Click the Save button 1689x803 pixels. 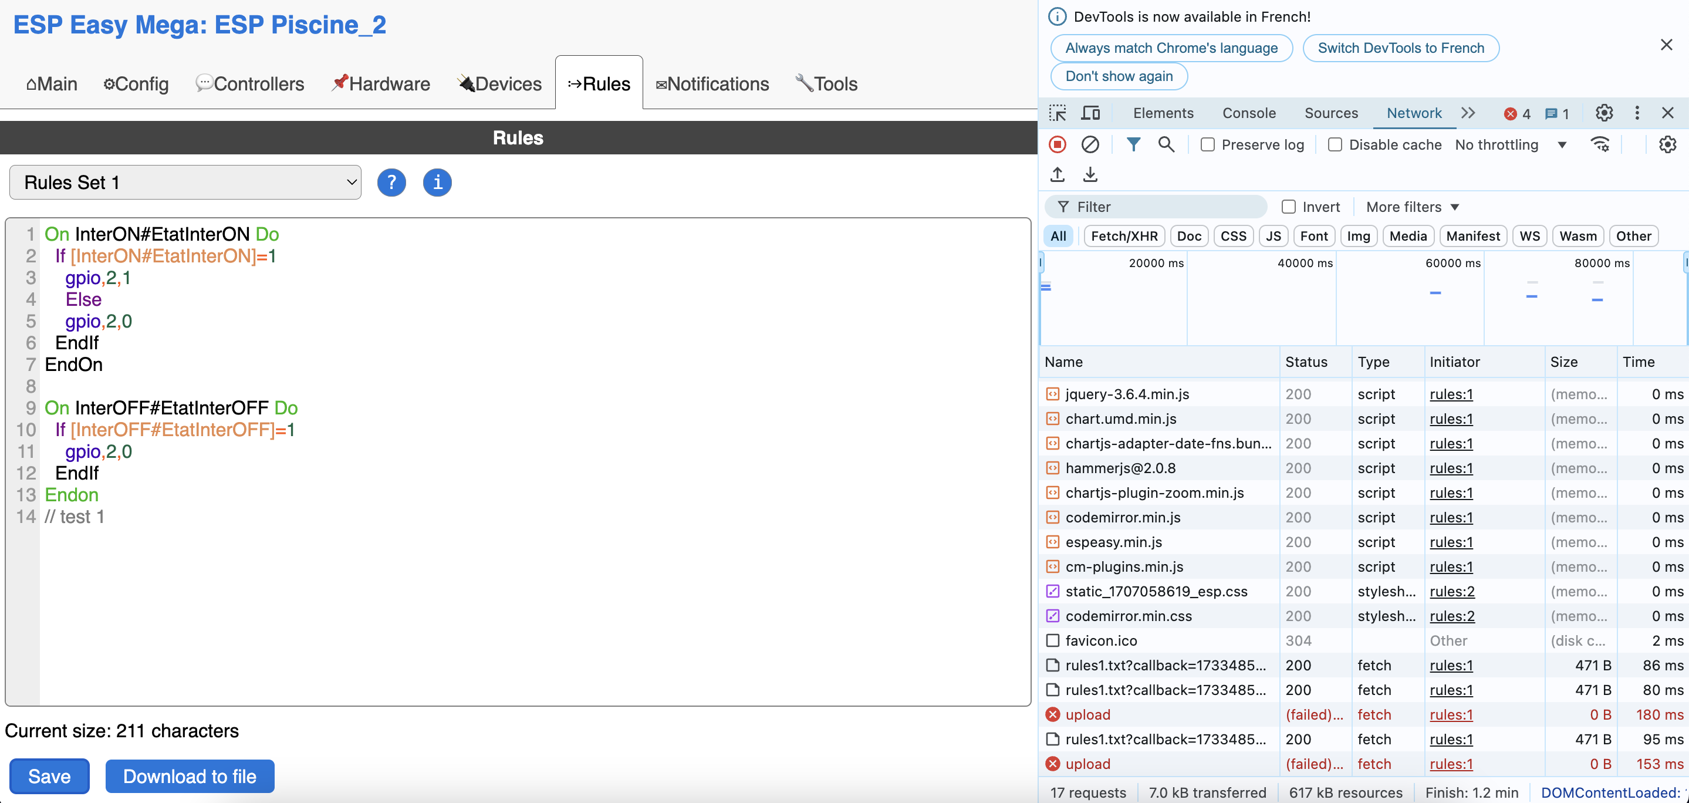point(49,777)
